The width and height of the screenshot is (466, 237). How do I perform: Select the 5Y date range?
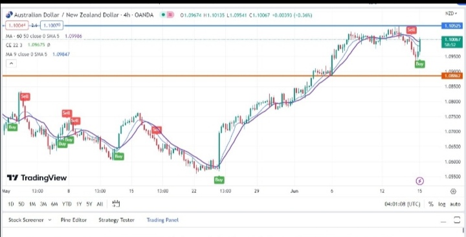(x=89, y=204)
